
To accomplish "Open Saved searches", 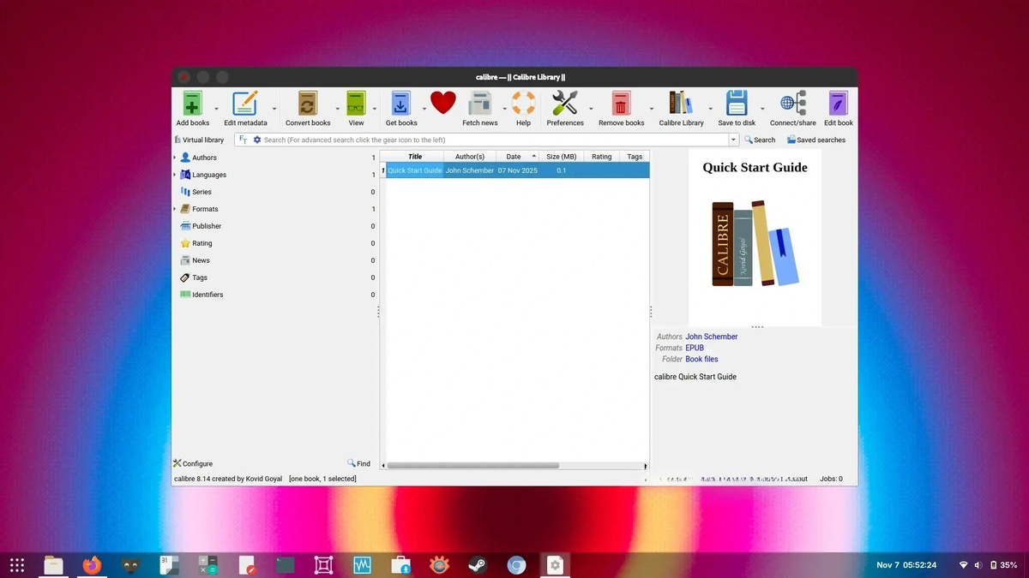I will click(x=816, y=140).
